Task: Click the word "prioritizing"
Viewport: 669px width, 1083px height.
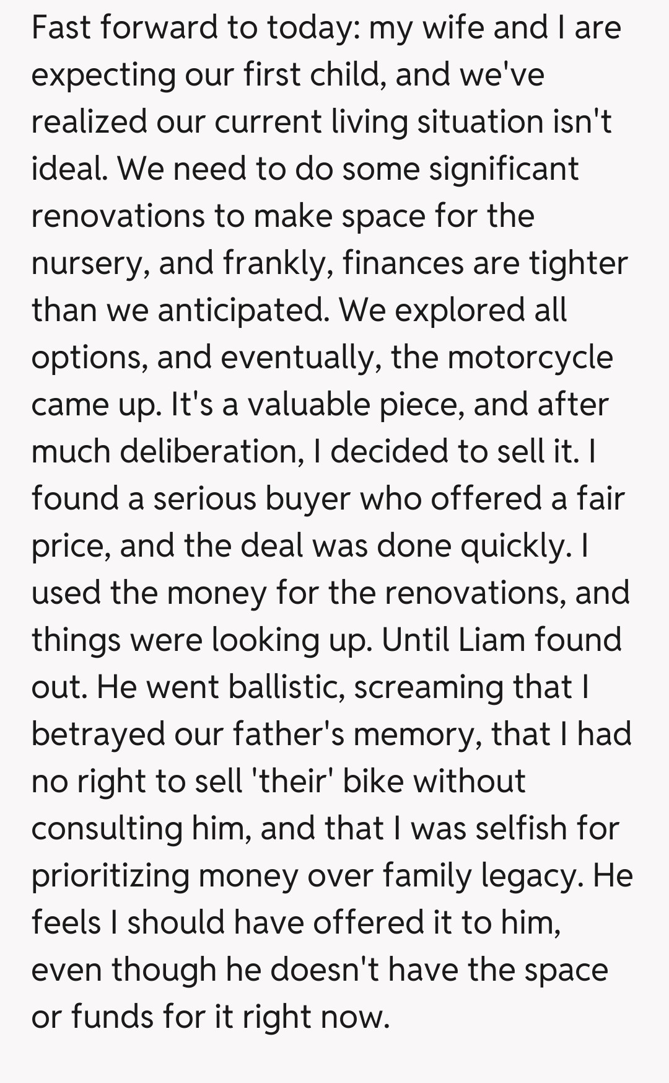Action: tap(110, 876)
